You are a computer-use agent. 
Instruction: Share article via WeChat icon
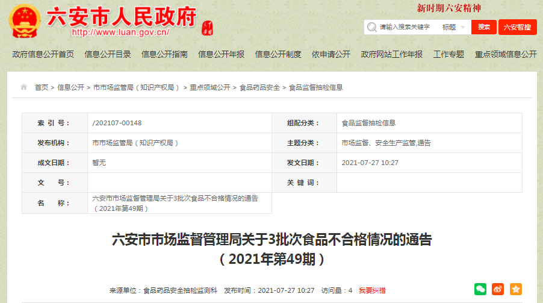[480, 289]
